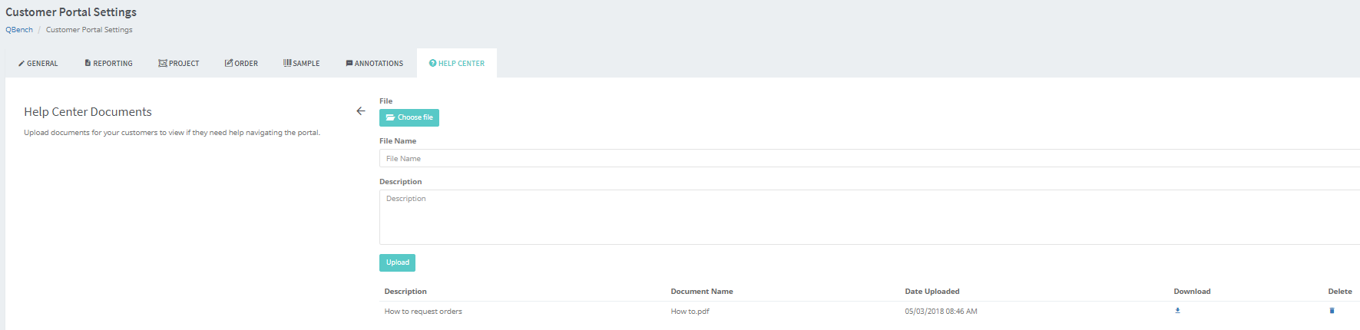Open the Annotations tab

pos(375,64)
